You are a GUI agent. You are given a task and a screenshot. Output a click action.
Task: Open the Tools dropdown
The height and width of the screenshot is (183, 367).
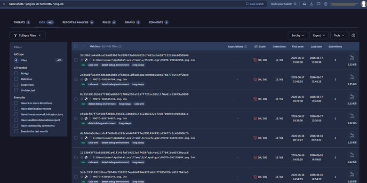pyautogui.click(x=339, y=36)
